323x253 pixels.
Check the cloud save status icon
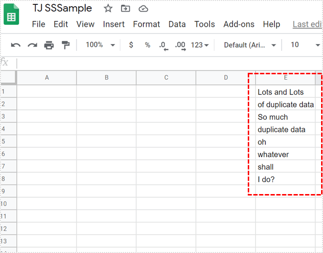tap(143, 9)
